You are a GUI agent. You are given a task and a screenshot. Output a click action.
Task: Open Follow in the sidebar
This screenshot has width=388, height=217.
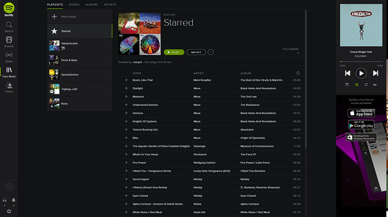(9, 88)
